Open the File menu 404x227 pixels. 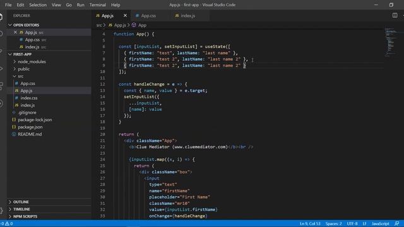click(x=8, y=5)
